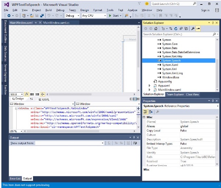The height and width of the screenshot is (188, 221).
Task: Click the Solution Explorer properties wrench icon
Action: 193,28
